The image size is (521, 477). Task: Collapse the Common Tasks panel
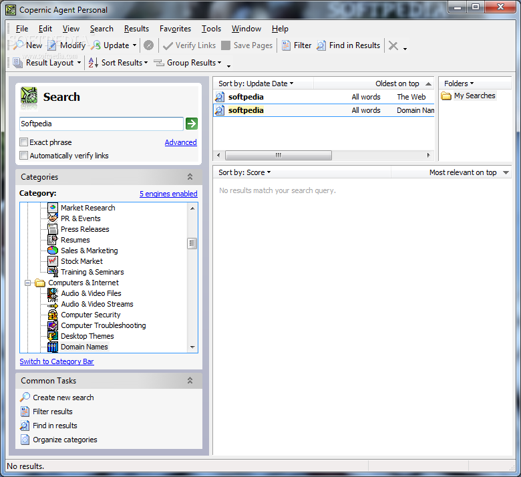click(x=190, y=381)
